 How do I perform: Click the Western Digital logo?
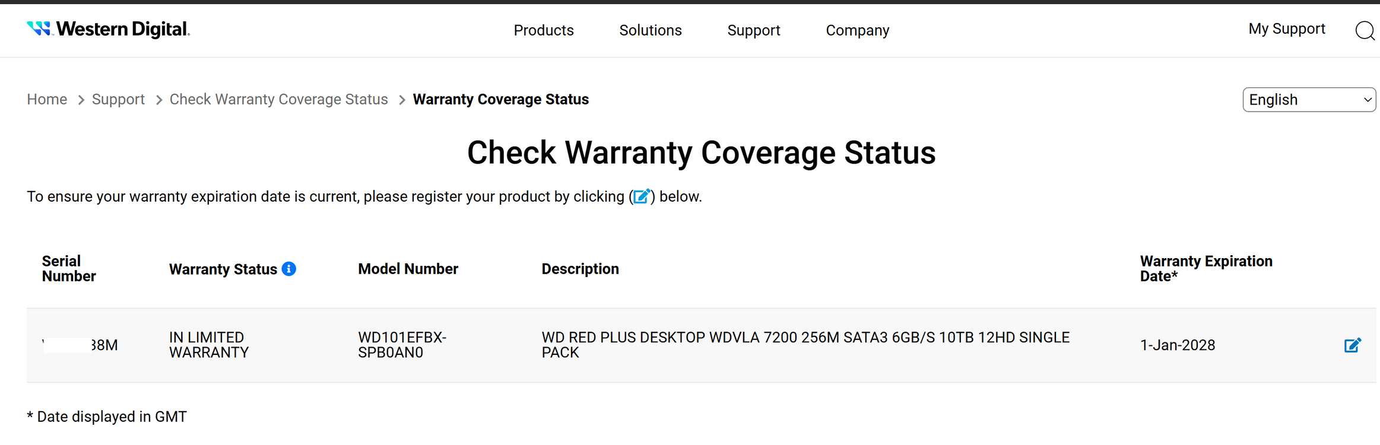[x=109, y=29]
